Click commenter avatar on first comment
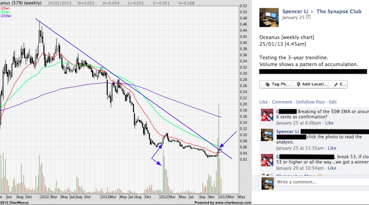Image resolution: width=369 pixels, height=205 pixels. (267, 115)
